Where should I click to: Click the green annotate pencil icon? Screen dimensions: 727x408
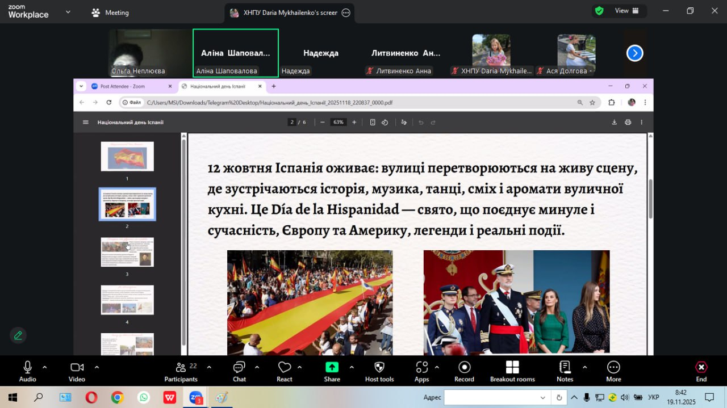(18, 335)
